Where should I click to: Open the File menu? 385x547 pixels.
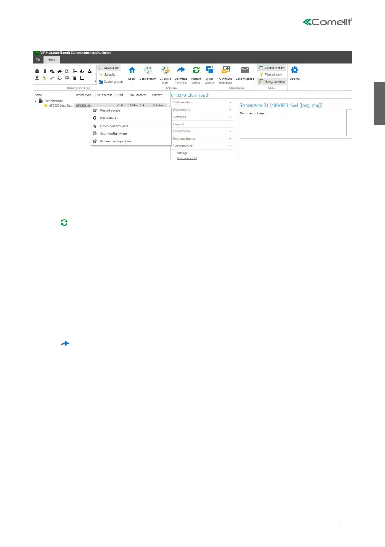(38, 60)
